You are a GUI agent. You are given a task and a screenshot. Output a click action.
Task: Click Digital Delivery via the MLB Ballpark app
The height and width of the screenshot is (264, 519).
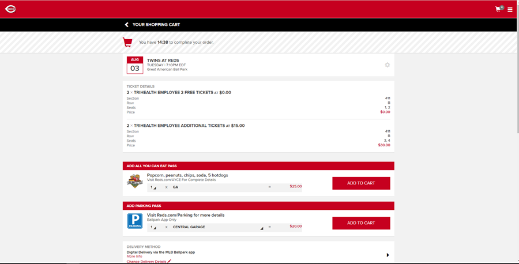[x=160, y=252]
